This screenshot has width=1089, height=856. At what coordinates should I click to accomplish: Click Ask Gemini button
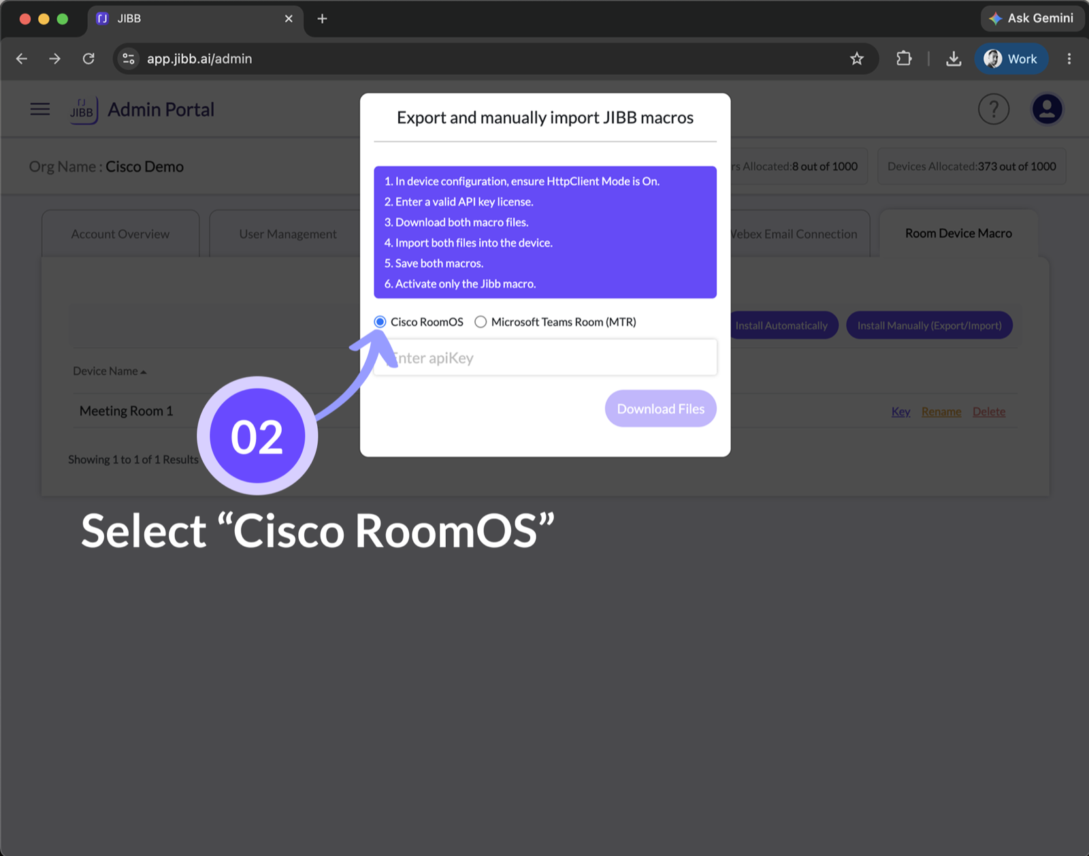point(1032,18)
